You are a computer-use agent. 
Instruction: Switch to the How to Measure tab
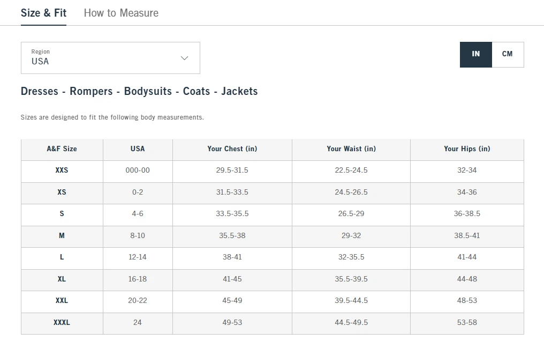click(x=121, y=13)
